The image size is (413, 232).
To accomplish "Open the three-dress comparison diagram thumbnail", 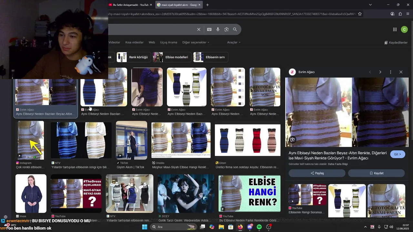I will click(x=186, y=87).
